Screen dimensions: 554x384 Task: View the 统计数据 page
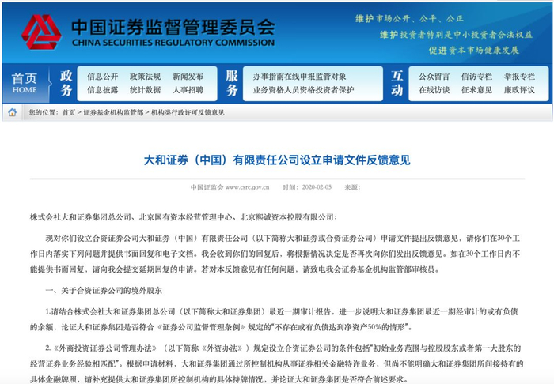click(145, 90)
